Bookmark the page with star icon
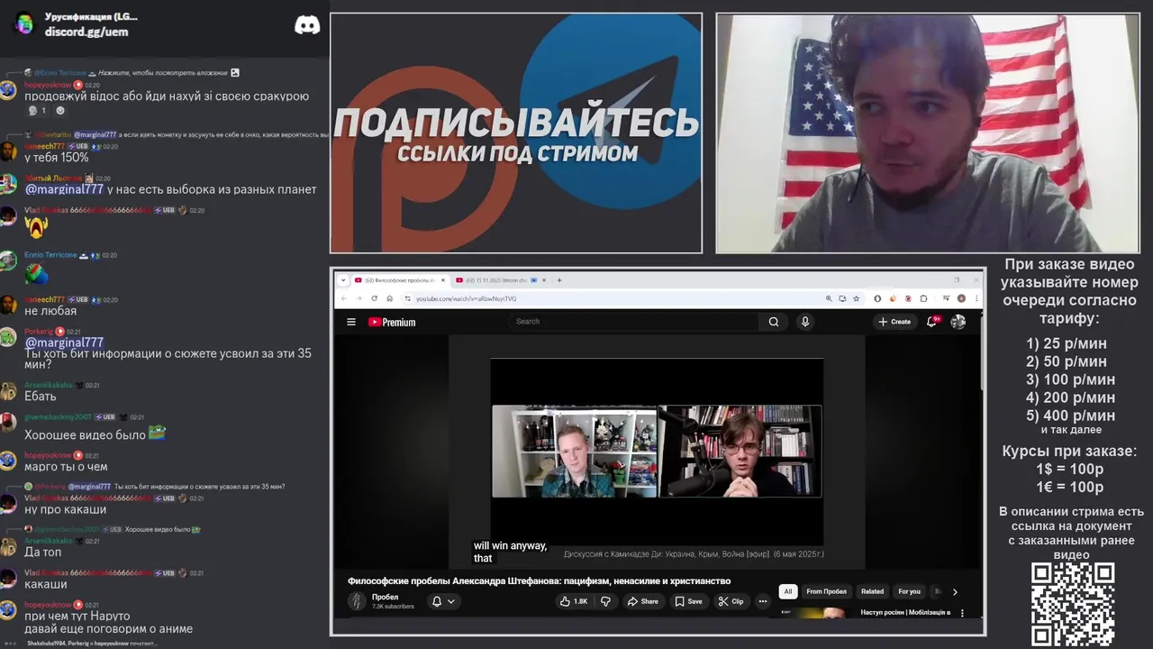This screenshot has width=1153, height=649. point(857,298)
